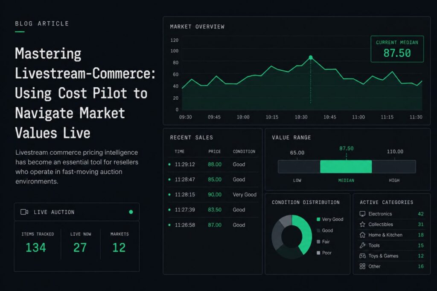
Task: Click the HIGH label under range bar
Action: tap(394, 180)
